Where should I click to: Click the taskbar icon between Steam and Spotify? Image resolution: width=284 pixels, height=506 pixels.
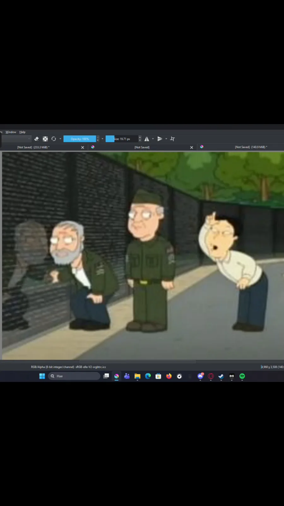coord(232,376)
